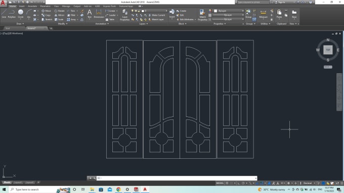This screenshot has width=344, height=193.
Task: Toggle ortho mode in status bar
Action: 239,183
